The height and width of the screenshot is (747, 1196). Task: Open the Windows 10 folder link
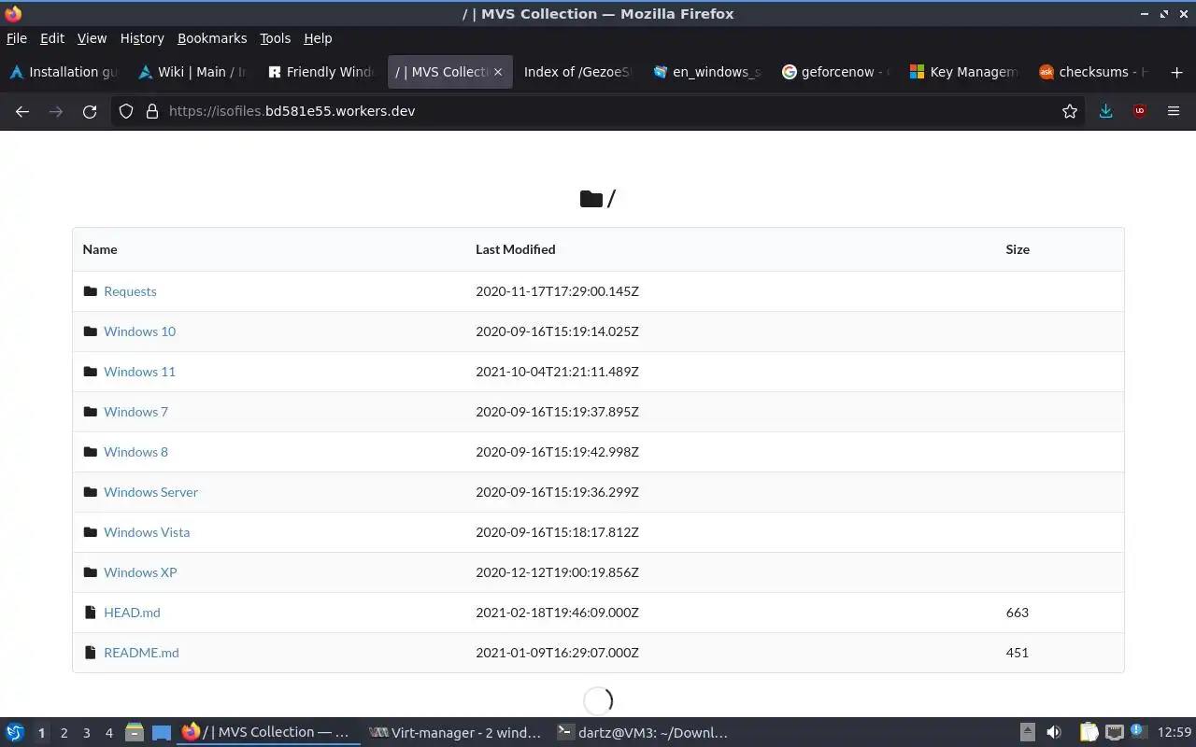139,331
